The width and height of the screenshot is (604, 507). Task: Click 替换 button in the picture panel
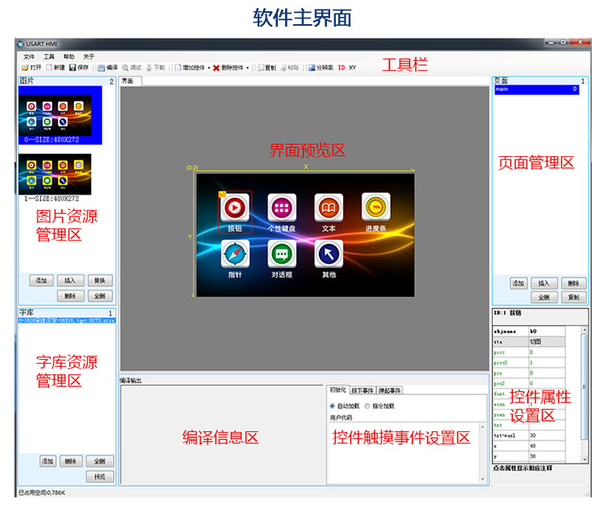(x=101, y=280)
